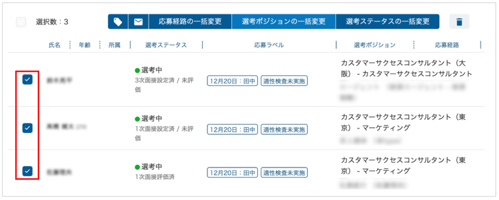
Task: Click the tag label icon button
Action: click(x=118, y=21)
